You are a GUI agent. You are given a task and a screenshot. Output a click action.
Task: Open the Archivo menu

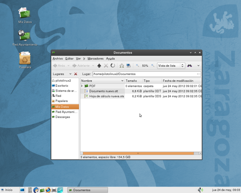(58, 59)
